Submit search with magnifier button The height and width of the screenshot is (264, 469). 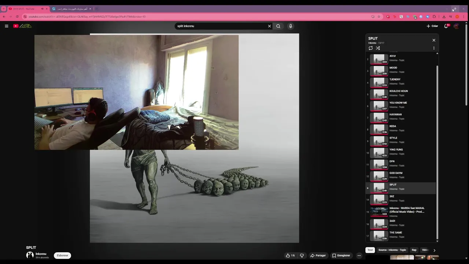278,26
